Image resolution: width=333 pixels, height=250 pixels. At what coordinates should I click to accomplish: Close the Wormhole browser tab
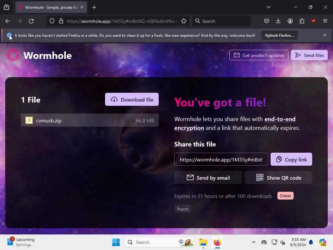(x=82, y=7)
